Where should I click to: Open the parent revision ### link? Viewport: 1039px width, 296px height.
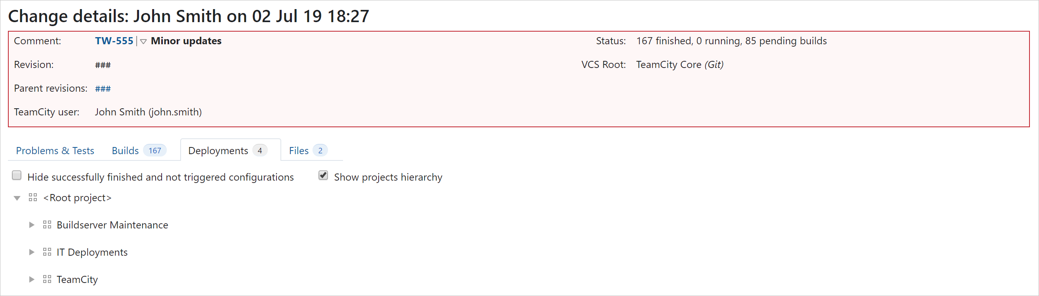coord(103,89)
